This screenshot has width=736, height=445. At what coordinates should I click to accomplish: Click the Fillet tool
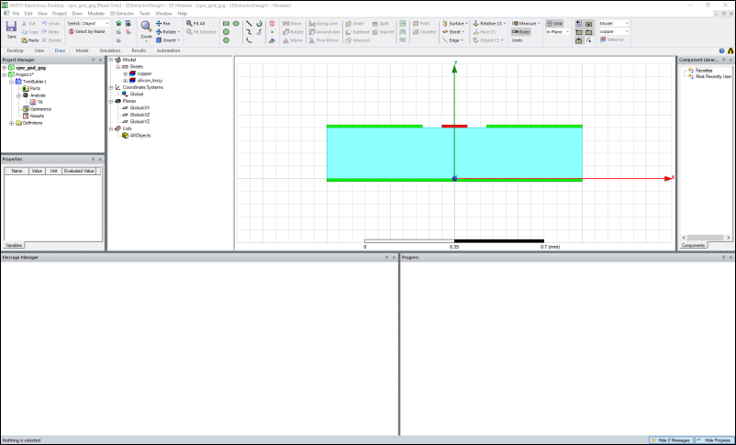click(x=421, y=24)
